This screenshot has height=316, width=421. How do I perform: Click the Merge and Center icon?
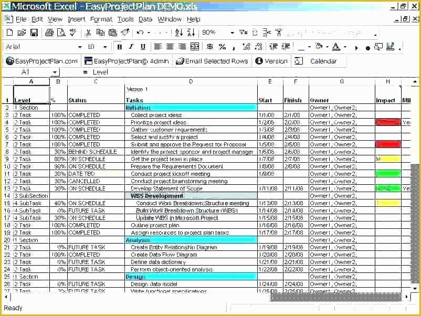[195, 47]
